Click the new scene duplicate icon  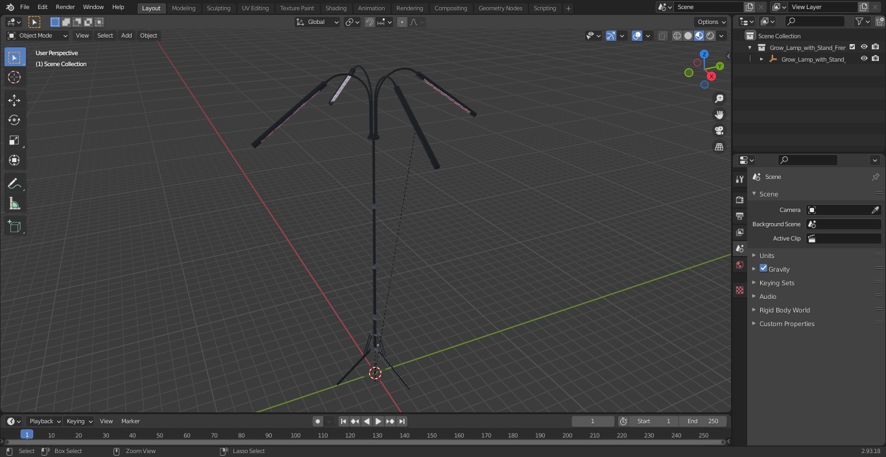(749, 7)
